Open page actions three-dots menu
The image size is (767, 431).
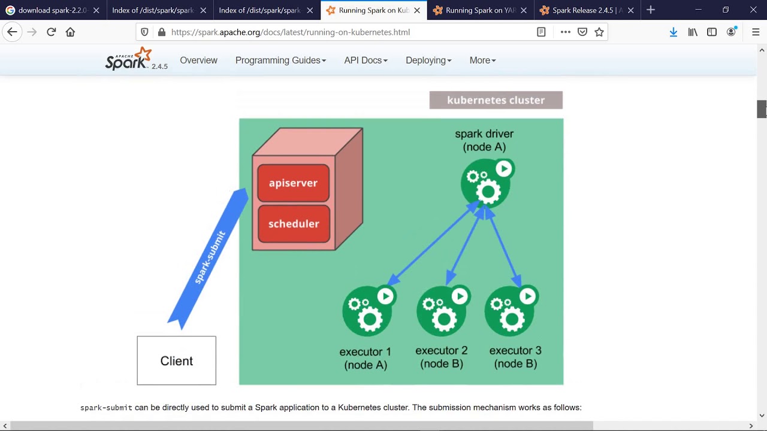click(x=565, y=32)
